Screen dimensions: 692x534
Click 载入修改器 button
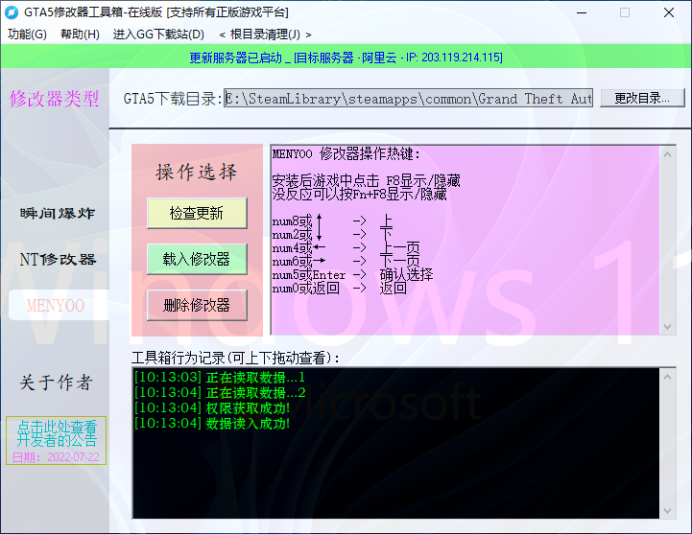click(x=197, y=259)
